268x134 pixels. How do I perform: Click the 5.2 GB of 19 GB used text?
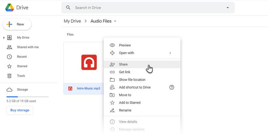[x=21, y=101]
